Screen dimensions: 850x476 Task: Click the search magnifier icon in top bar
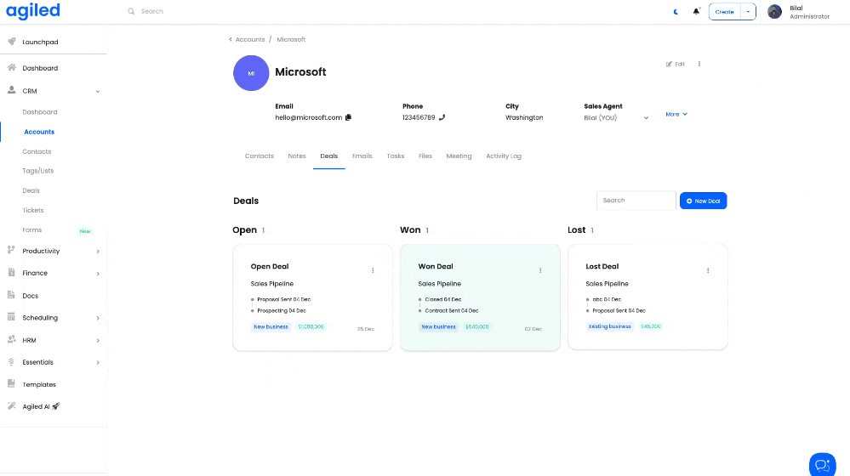click(131, 11)
